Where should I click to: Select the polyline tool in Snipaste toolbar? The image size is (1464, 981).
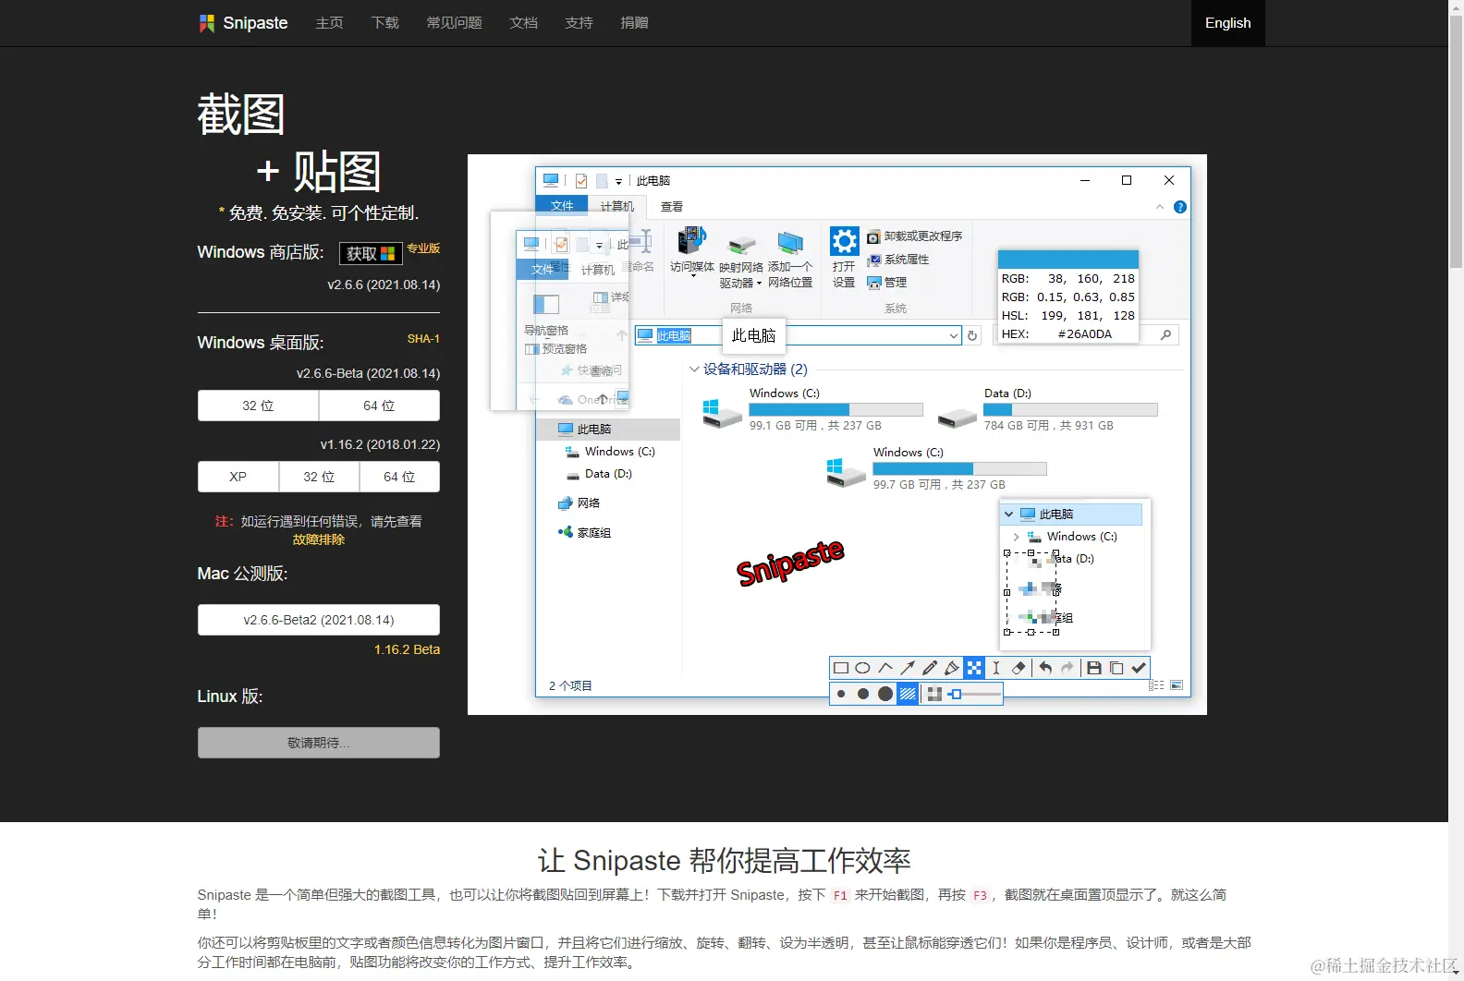885,668
